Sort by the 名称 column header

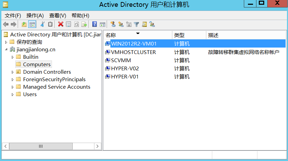coord(138,35)
